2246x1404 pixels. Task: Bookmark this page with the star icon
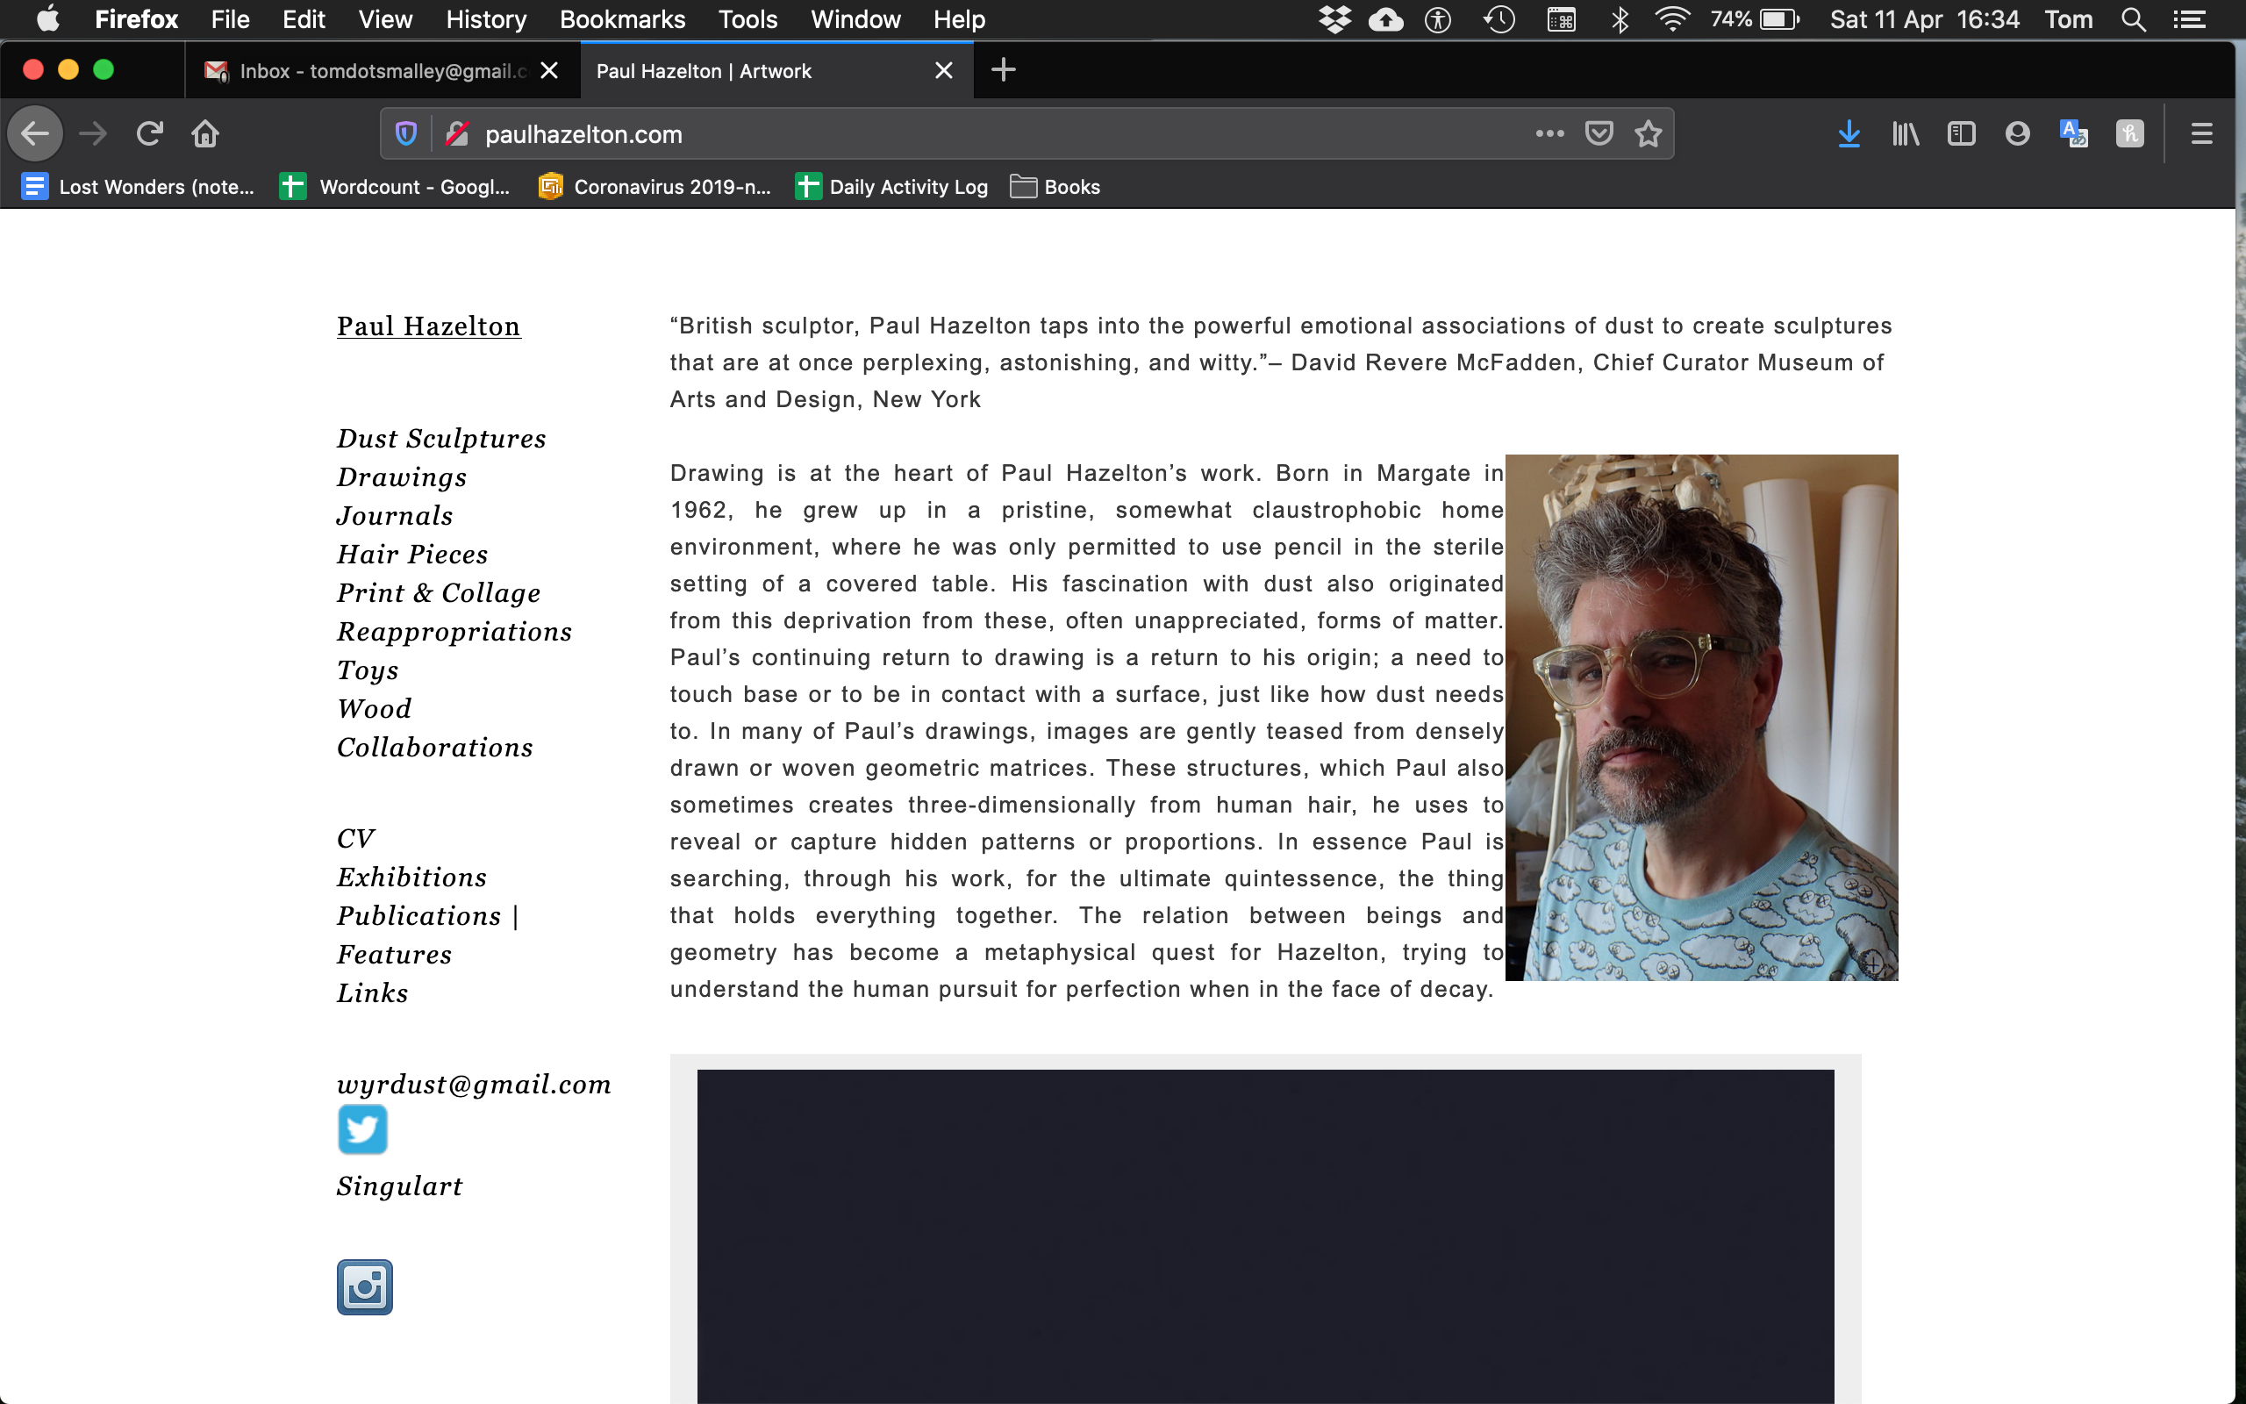click(x=1648, y=134)
